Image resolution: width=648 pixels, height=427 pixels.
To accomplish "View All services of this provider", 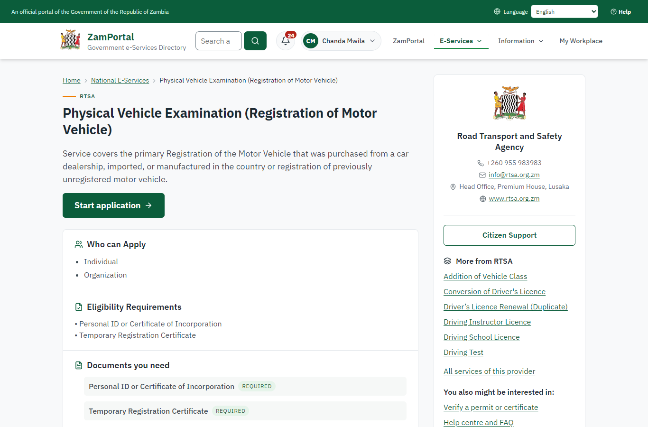I will click(489, 371).
